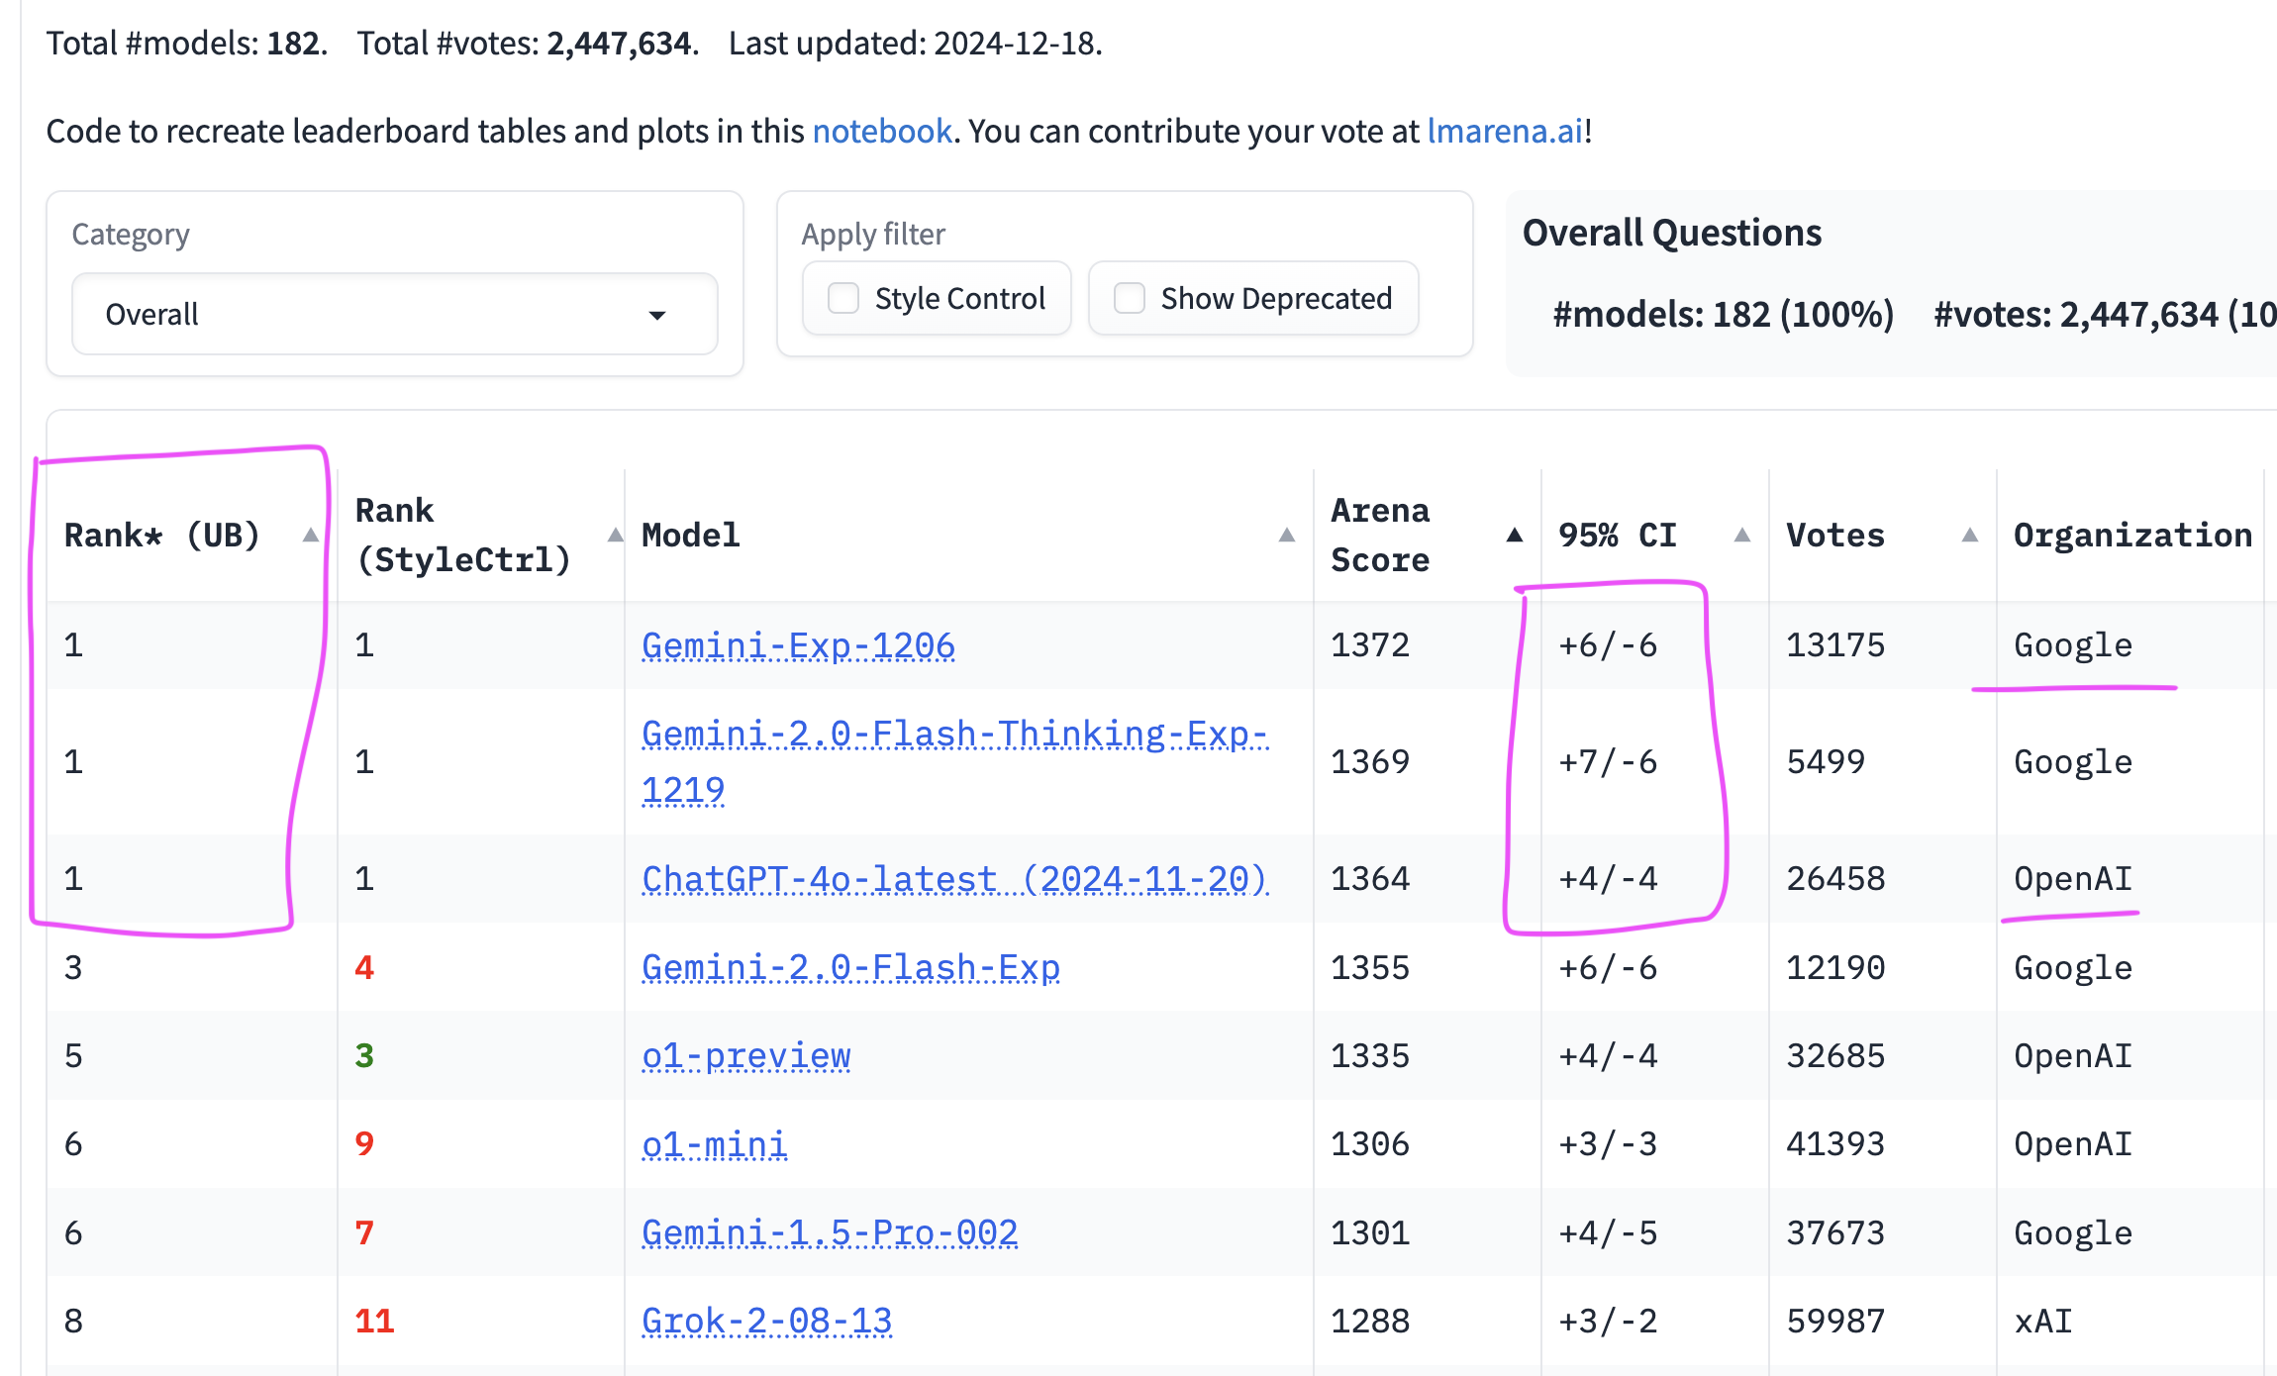This screenshot has height=1376, width=2277.
Task: Select Votes value 12190
Action: [1835, 967]
